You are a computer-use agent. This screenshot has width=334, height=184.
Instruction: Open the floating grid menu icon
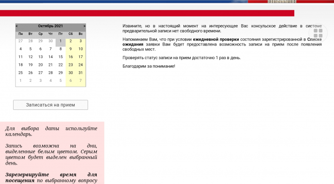(x=318, y=33)
